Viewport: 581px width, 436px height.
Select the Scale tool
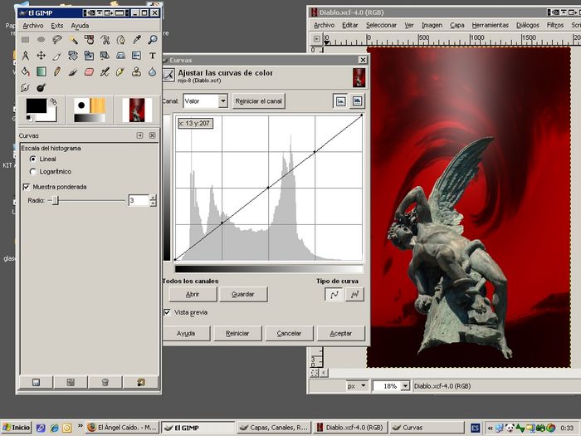89,56
